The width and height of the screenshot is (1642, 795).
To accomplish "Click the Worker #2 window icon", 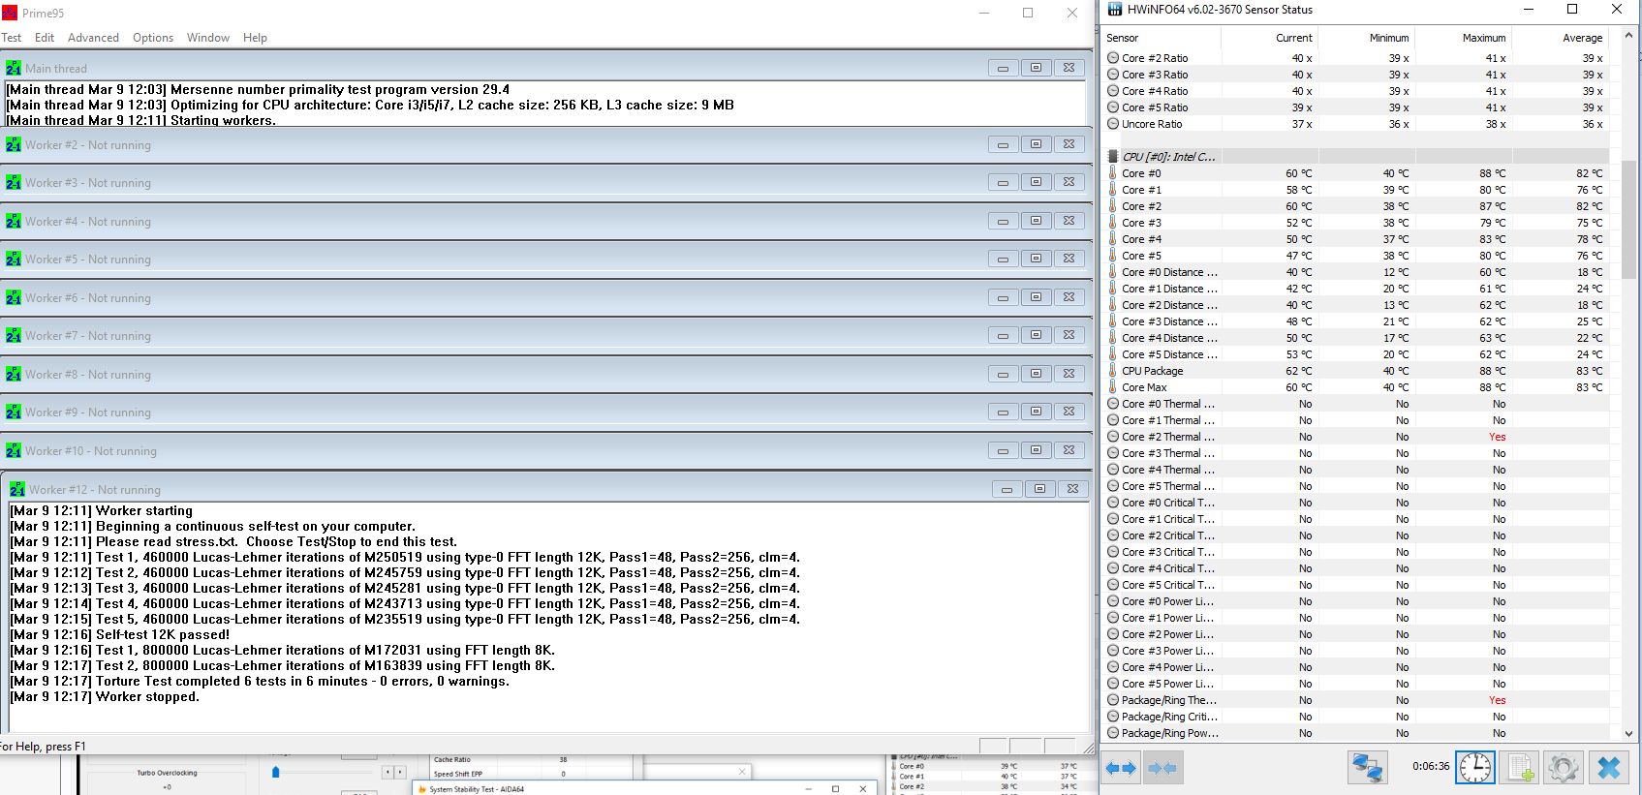I will point(14,144).
